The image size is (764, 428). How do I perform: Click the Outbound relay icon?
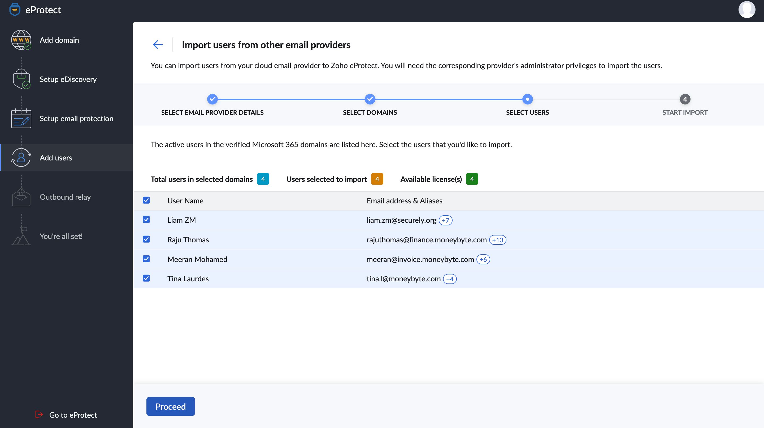click(21, 197)
